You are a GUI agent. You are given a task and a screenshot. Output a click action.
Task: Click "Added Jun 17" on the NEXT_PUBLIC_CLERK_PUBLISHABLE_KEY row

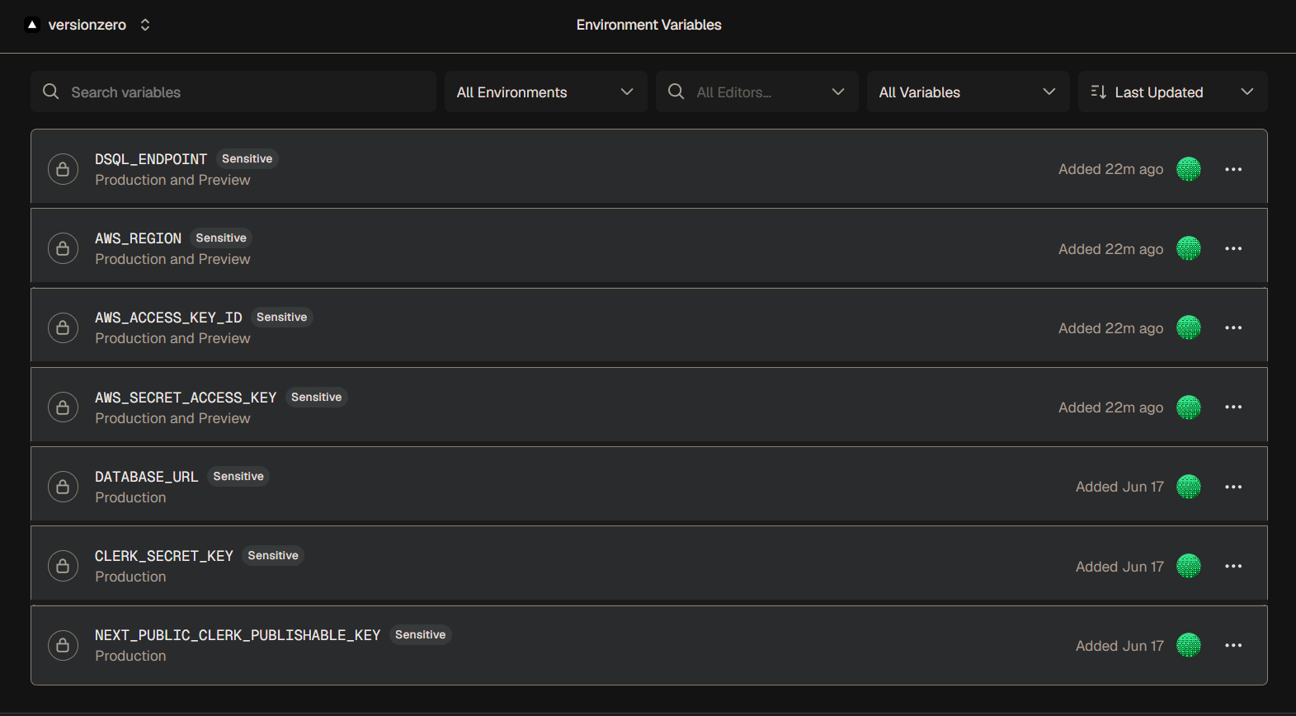(1119, 646)
